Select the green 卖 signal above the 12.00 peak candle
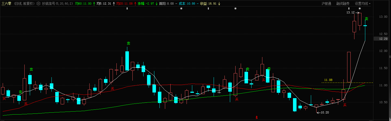Viewport: 391px width, 121px height. (x=128, y=43)
